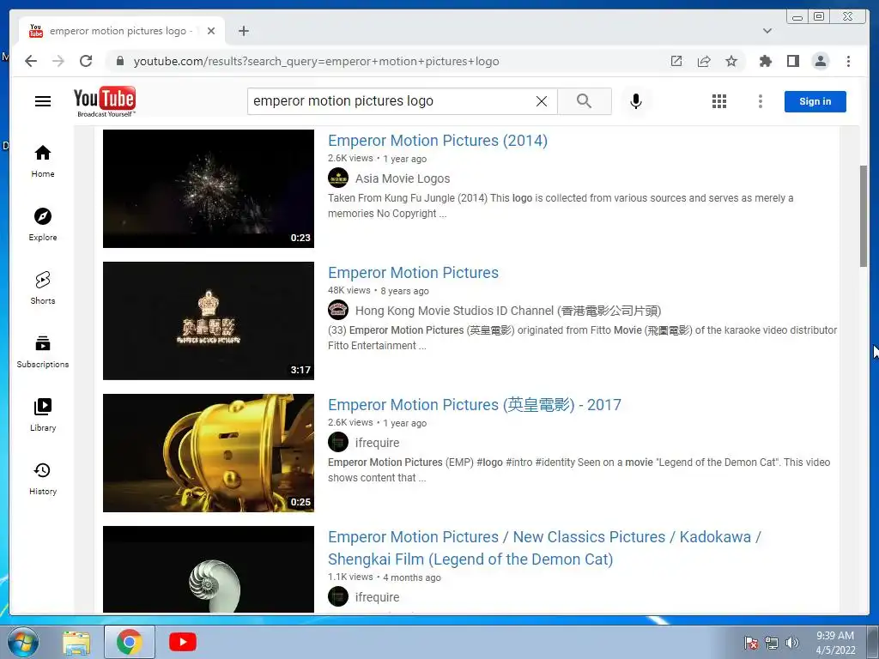Viewport: 879px width, 659px height.
Task: Open the YouTube hamburger guide menu
Action: point(43,101)
